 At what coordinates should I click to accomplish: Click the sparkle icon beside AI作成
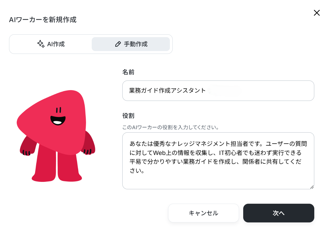point(41,44)
